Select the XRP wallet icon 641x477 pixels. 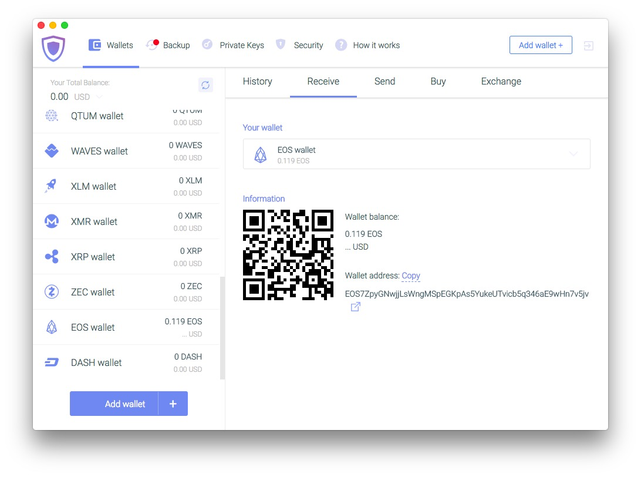[x=52, y=257]
